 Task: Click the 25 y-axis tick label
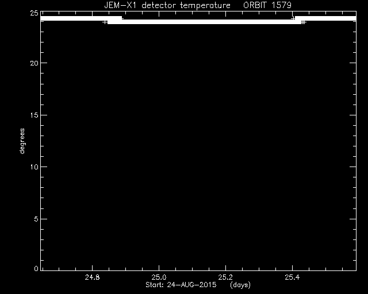[x=34, y=13]
